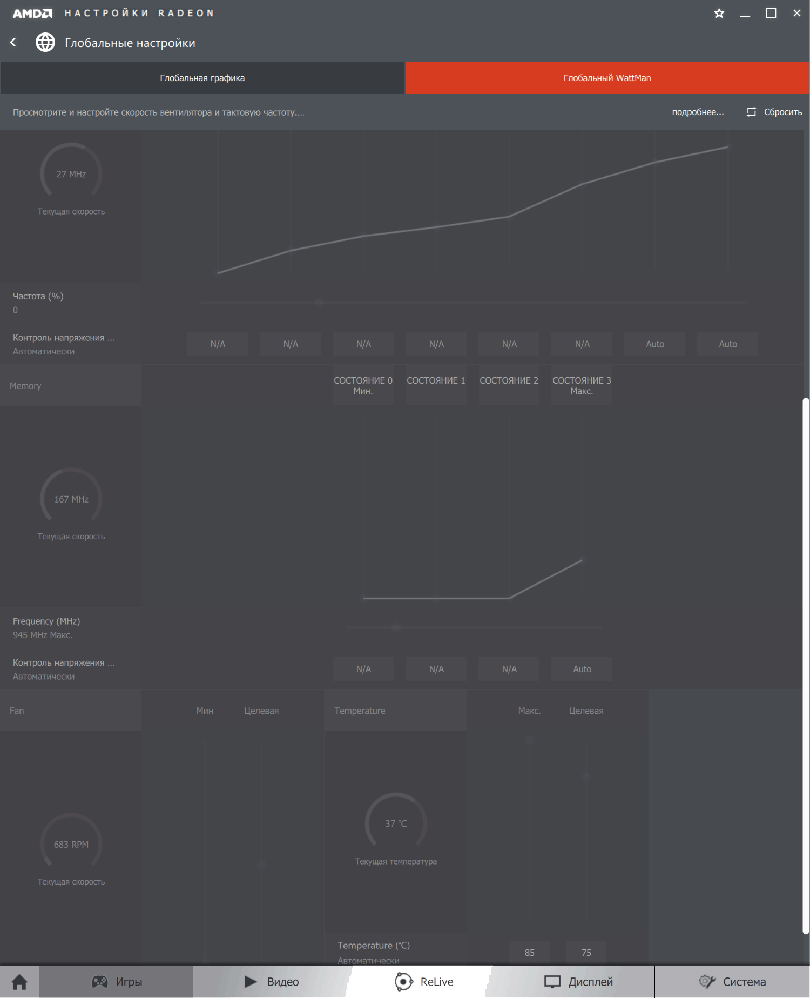Open the Видео section with play icon
The width and height of the screenshot is (810, 998).
(270, 982)
